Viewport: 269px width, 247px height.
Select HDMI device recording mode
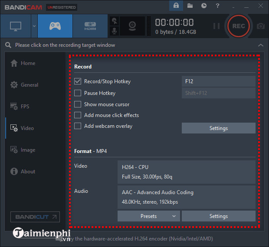[90, 26]
